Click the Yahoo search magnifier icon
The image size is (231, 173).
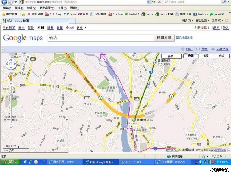225,2
